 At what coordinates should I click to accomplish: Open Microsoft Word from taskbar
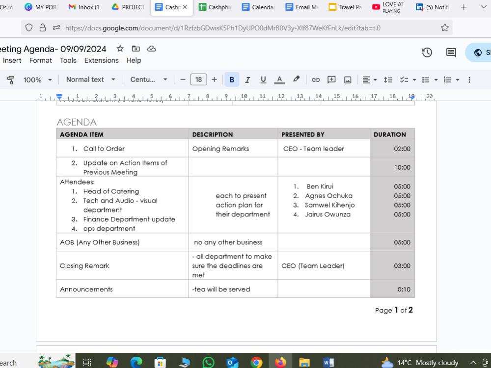click(328, 363)
